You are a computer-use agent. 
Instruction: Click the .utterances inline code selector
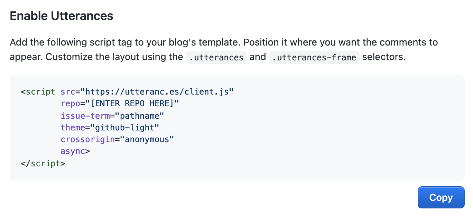[216, 57]
